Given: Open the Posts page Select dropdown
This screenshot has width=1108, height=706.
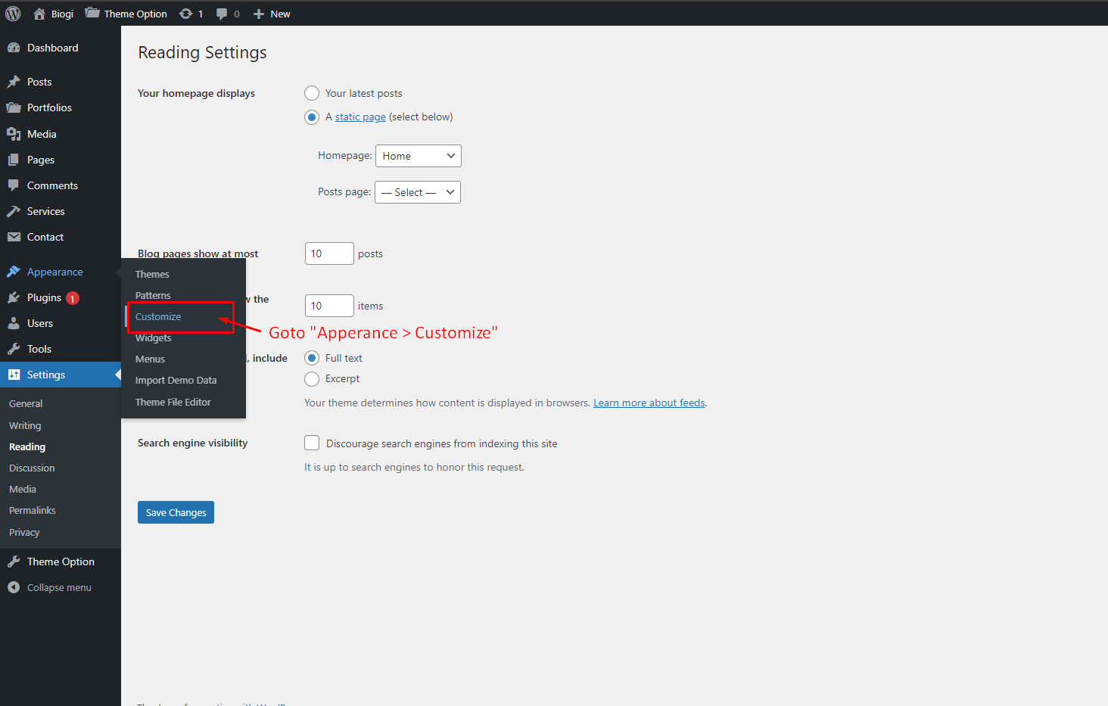Looking at the screenshot, I should tap(418, 192).
